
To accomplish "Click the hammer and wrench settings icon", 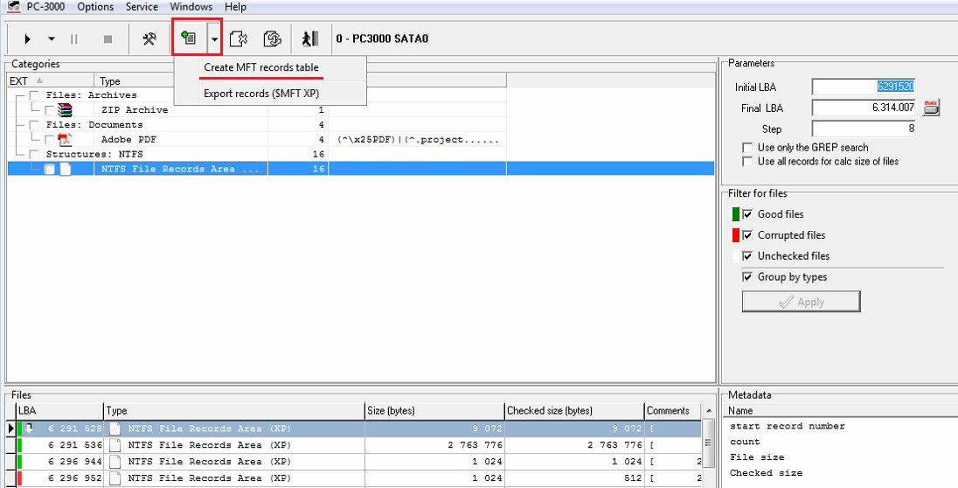I will (x=149, y=38).
